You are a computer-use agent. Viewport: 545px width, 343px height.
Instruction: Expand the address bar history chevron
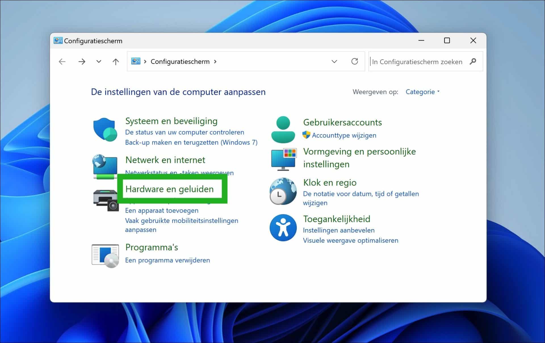tap(334, 61)
